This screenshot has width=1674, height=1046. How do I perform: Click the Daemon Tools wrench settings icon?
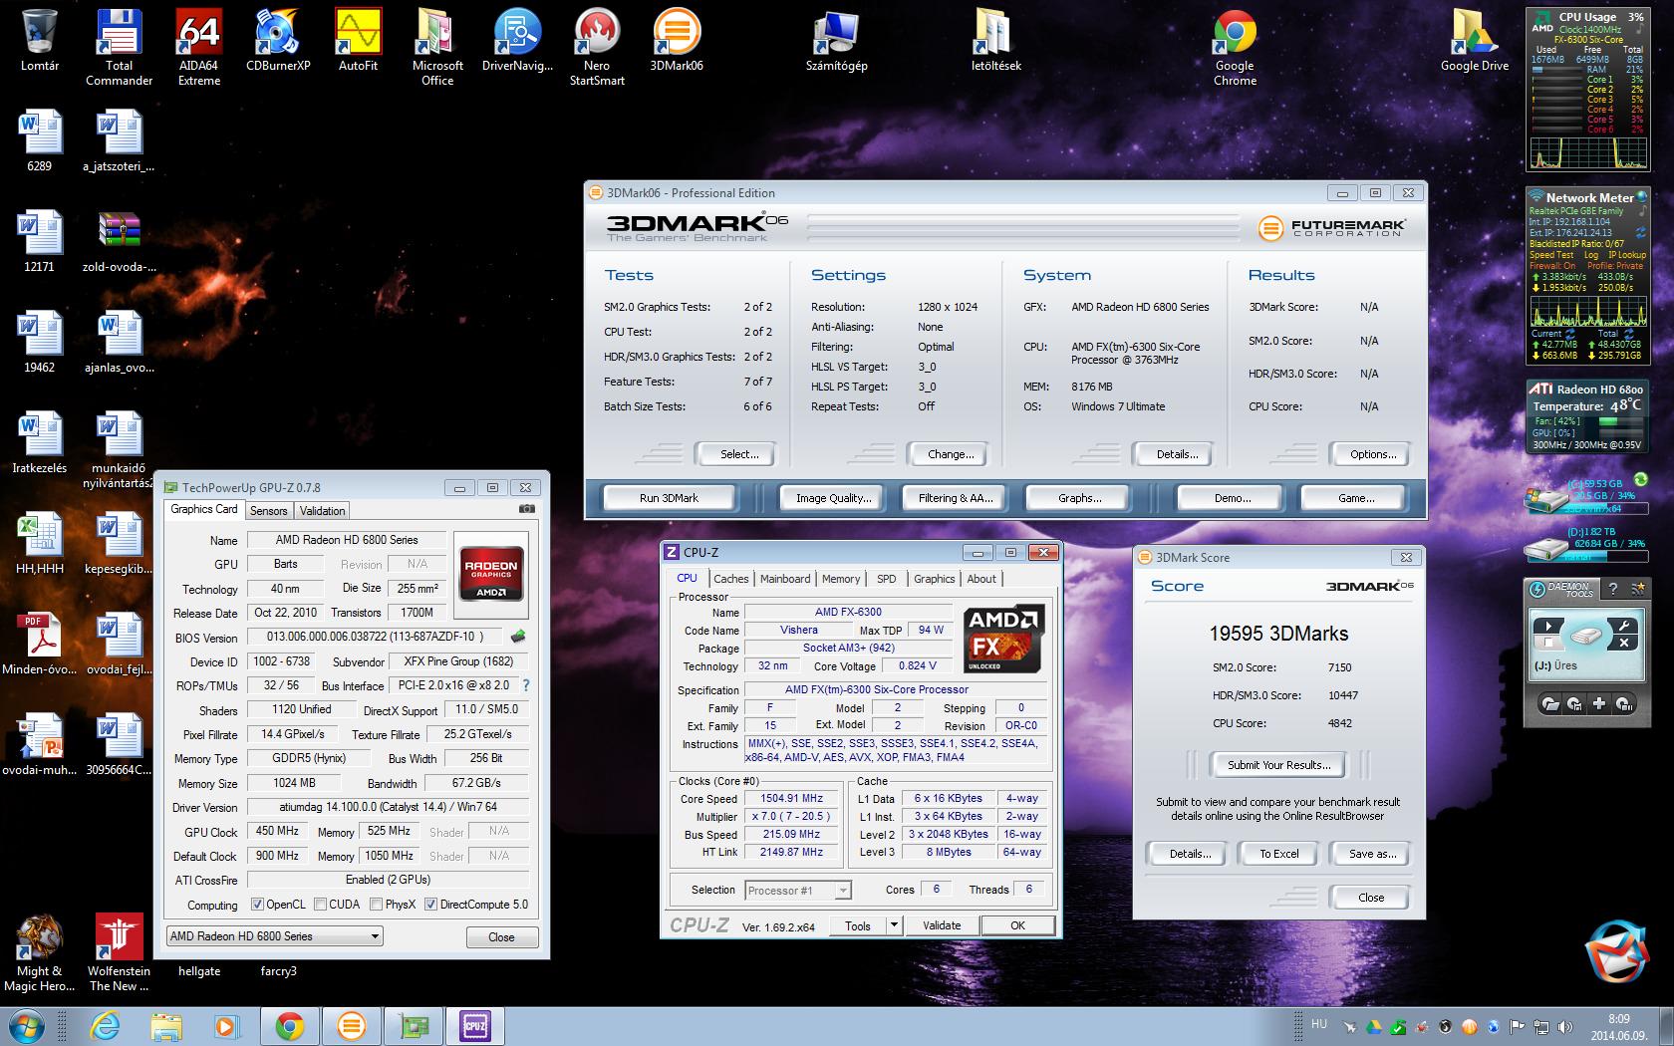point(1623,626)
